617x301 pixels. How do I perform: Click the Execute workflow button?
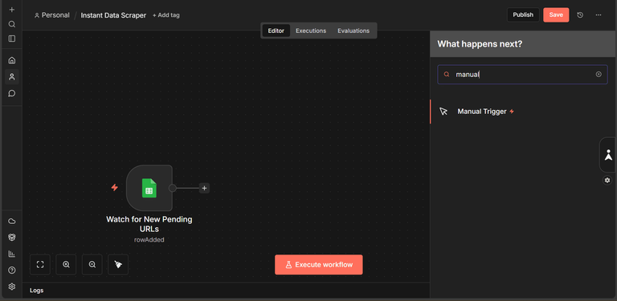click(319, 265)
